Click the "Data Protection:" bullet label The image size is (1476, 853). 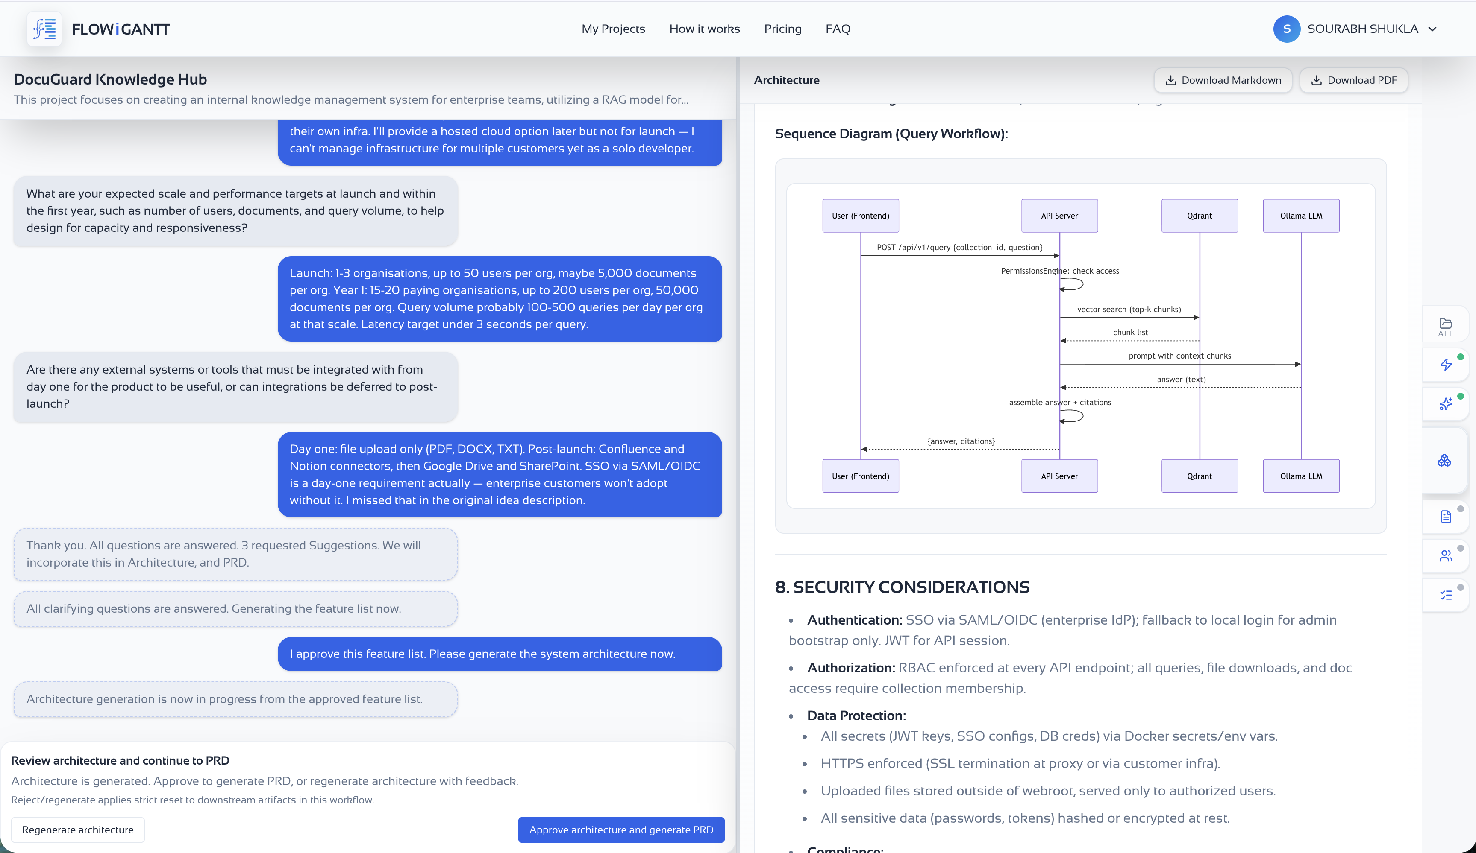click(856, 715)
